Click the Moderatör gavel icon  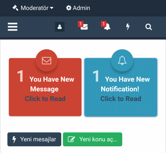click(15, 8)
